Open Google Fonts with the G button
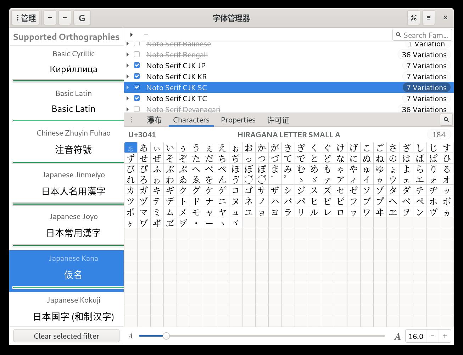This screenshot has height=355, width=463. pos(82,18)
